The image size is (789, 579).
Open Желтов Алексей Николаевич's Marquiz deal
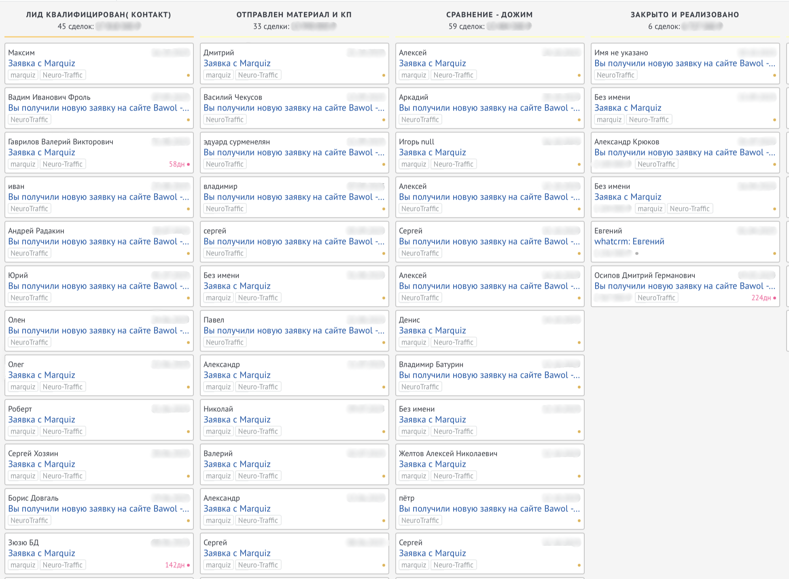coord(432,464)
